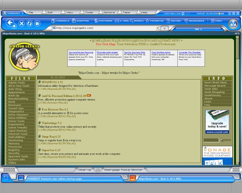
Task: Open Spyware/Adware Removal ad link
Action: (81, 52)
